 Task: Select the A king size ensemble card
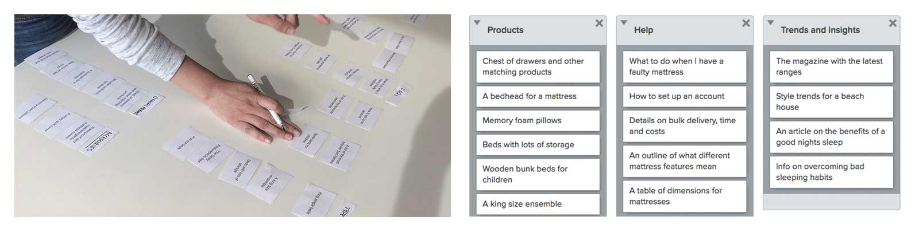point(538,204)
